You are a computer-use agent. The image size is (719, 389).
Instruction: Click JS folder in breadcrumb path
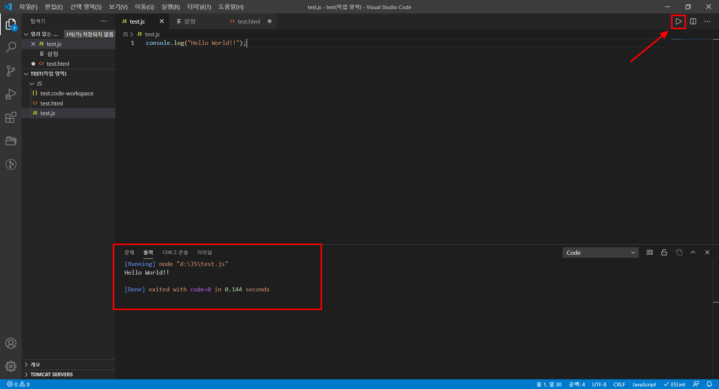125,34
